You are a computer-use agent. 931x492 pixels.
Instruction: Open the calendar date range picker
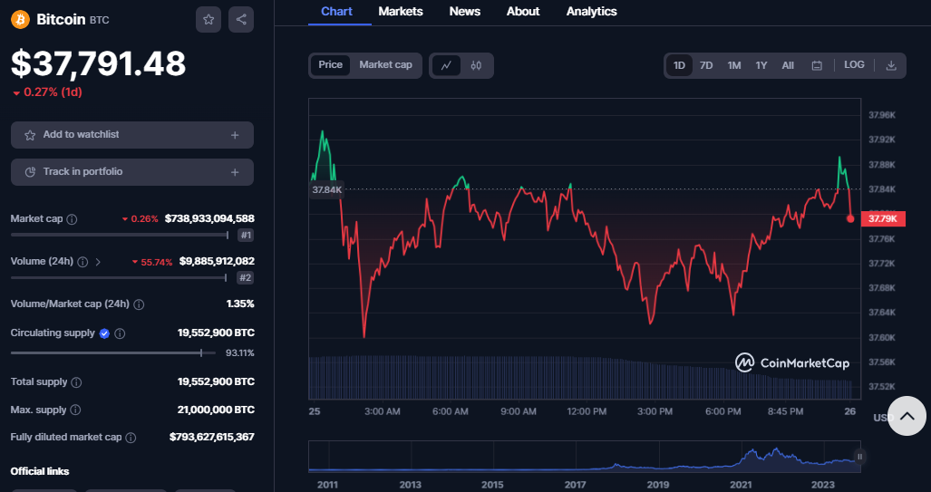point(817,65)
